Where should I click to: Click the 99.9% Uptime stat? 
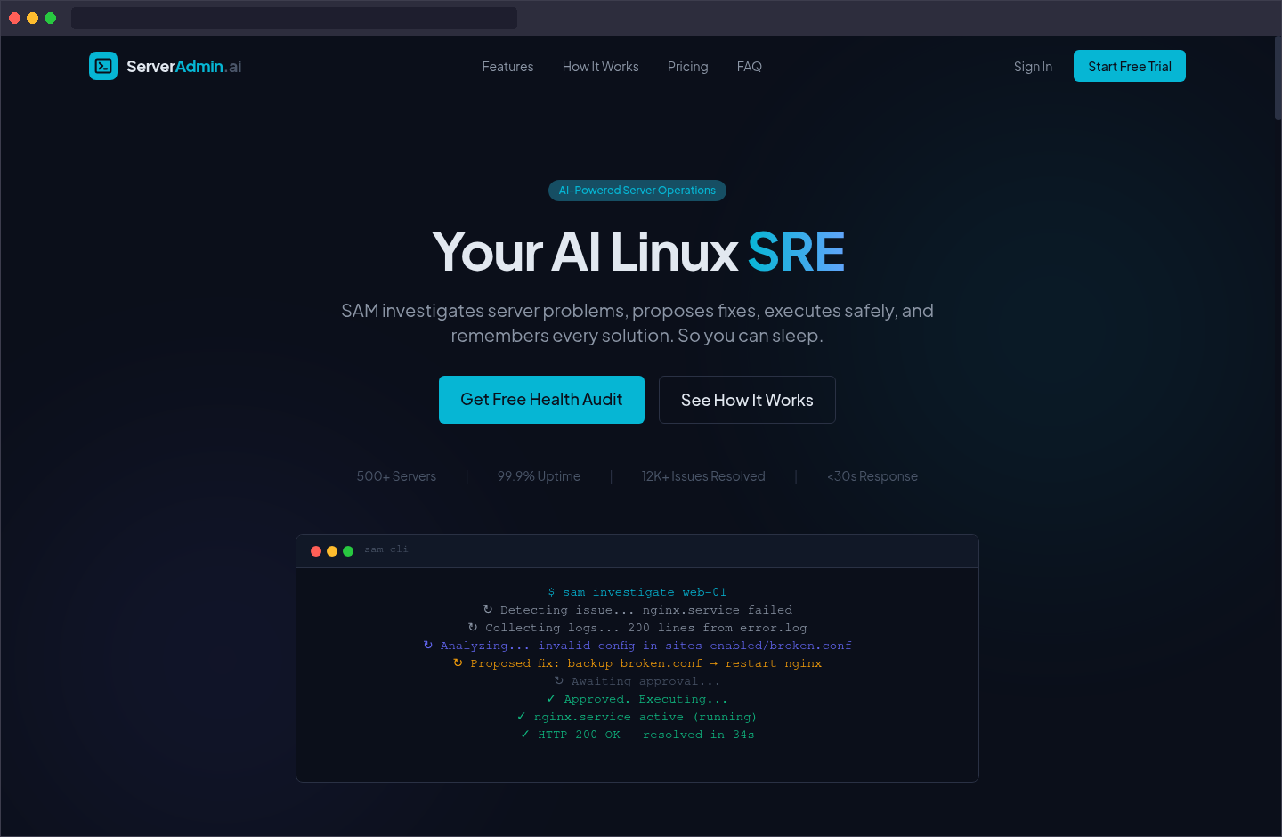click(x=539, y=476)
